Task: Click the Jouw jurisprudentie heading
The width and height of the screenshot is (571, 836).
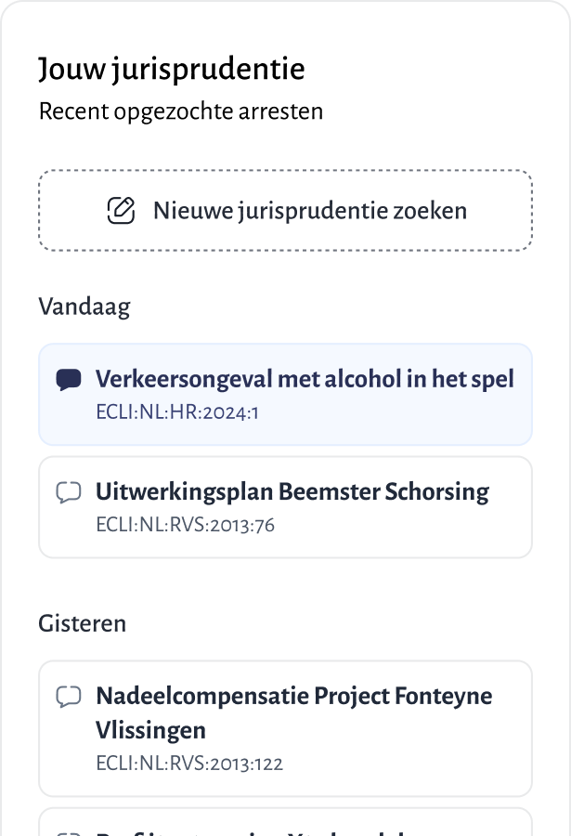Action: 172,69
